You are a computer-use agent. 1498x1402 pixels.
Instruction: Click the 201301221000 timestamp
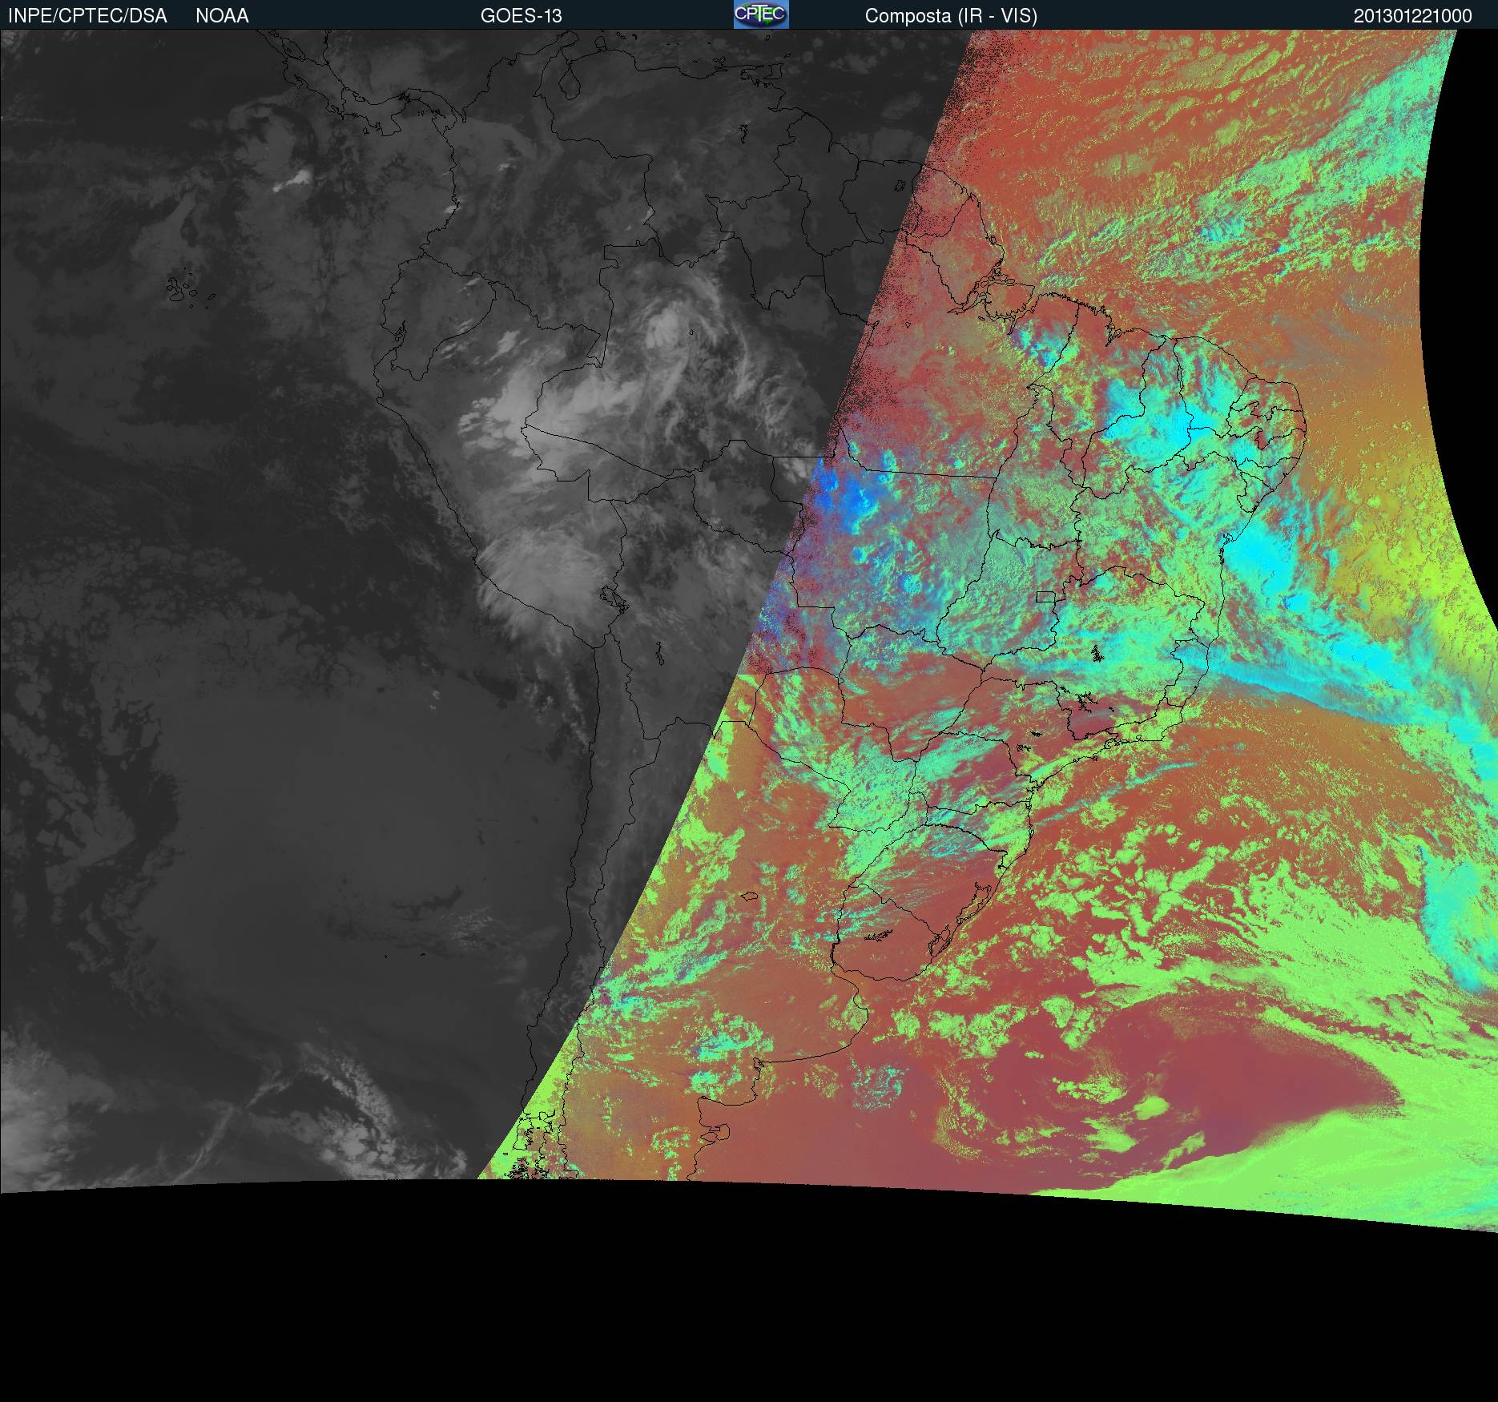point(1412,16)
